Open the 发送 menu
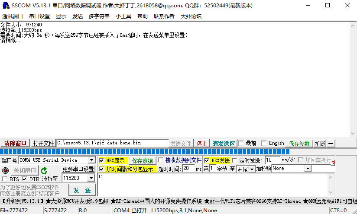Image resolution: width=357 pixels, height=214 pixels. click(x=78, y=16)
